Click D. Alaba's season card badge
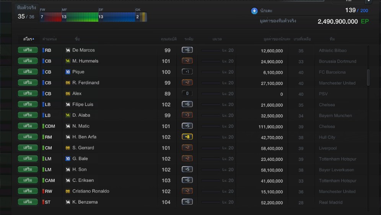The height and width of the screenshot is (215, 381). tap(68, 115)
